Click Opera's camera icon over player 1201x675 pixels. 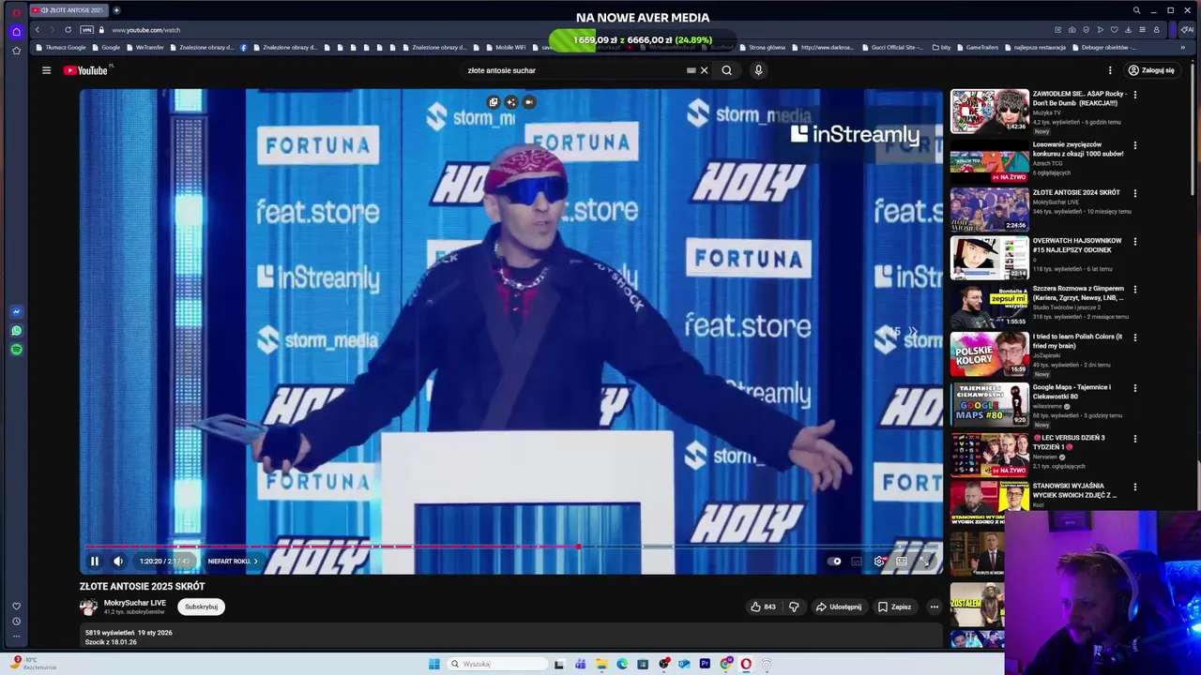click(x=529, y=102)
